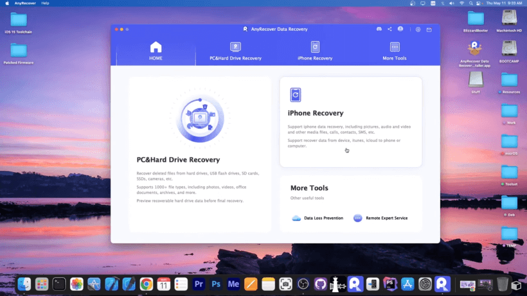This screenshot has width=527, height=296.
Task: Select the BOOTCAMP drive icon
Action: (509, 51)
